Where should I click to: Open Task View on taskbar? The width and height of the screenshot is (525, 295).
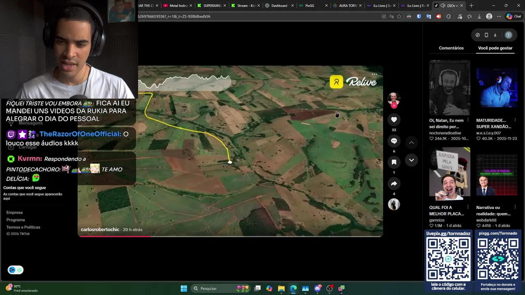pyautogui.click(x=257, y=288)
